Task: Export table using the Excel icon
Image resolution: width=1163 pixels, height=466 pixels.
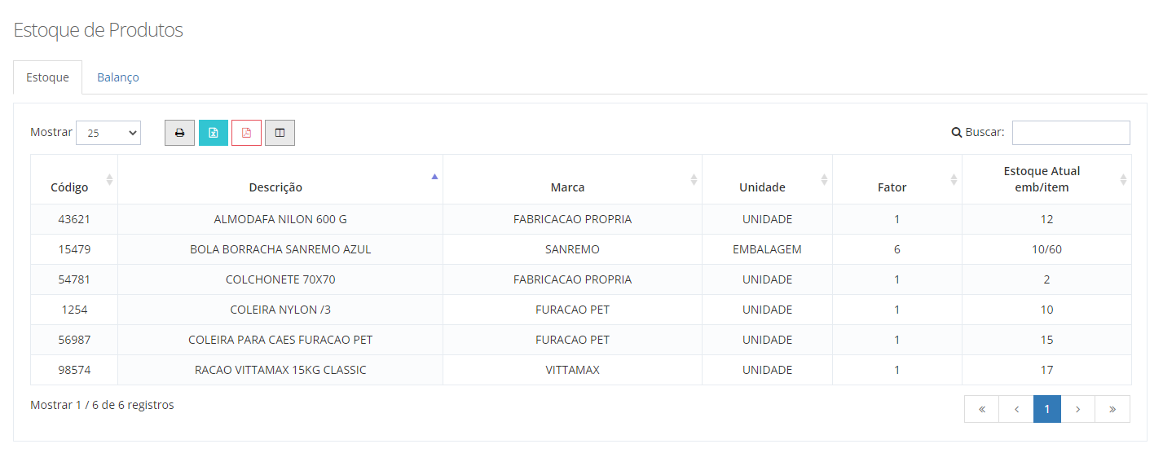Action: [214, 133]
